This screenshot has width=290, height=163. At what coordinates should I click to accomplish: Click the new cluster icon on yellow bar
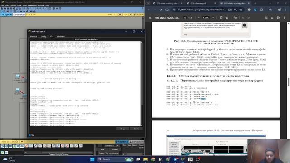[x=120, y=14]
